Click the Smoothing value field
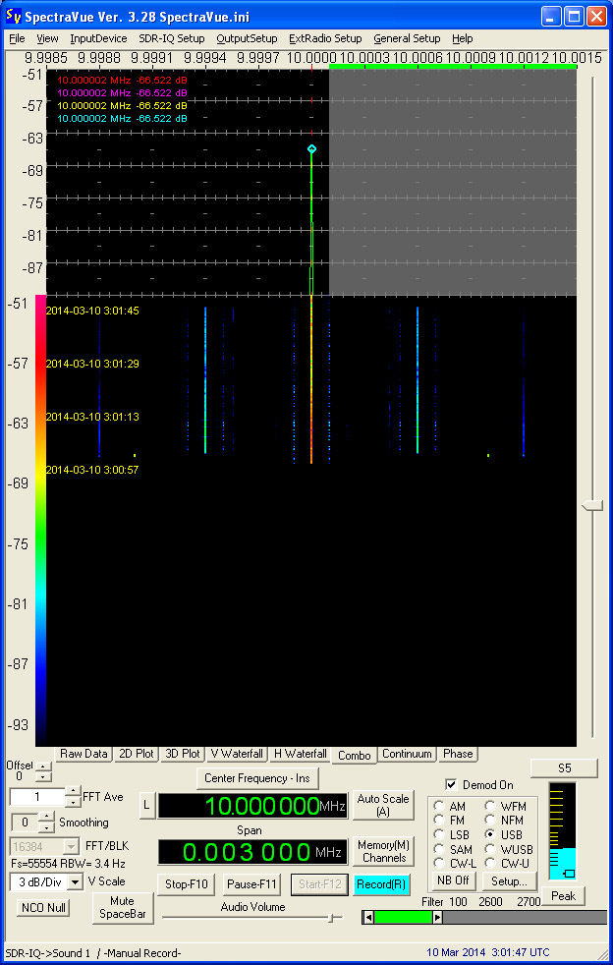Image resolution: width=613 pixels, height=965 pixels. [26, 823]
